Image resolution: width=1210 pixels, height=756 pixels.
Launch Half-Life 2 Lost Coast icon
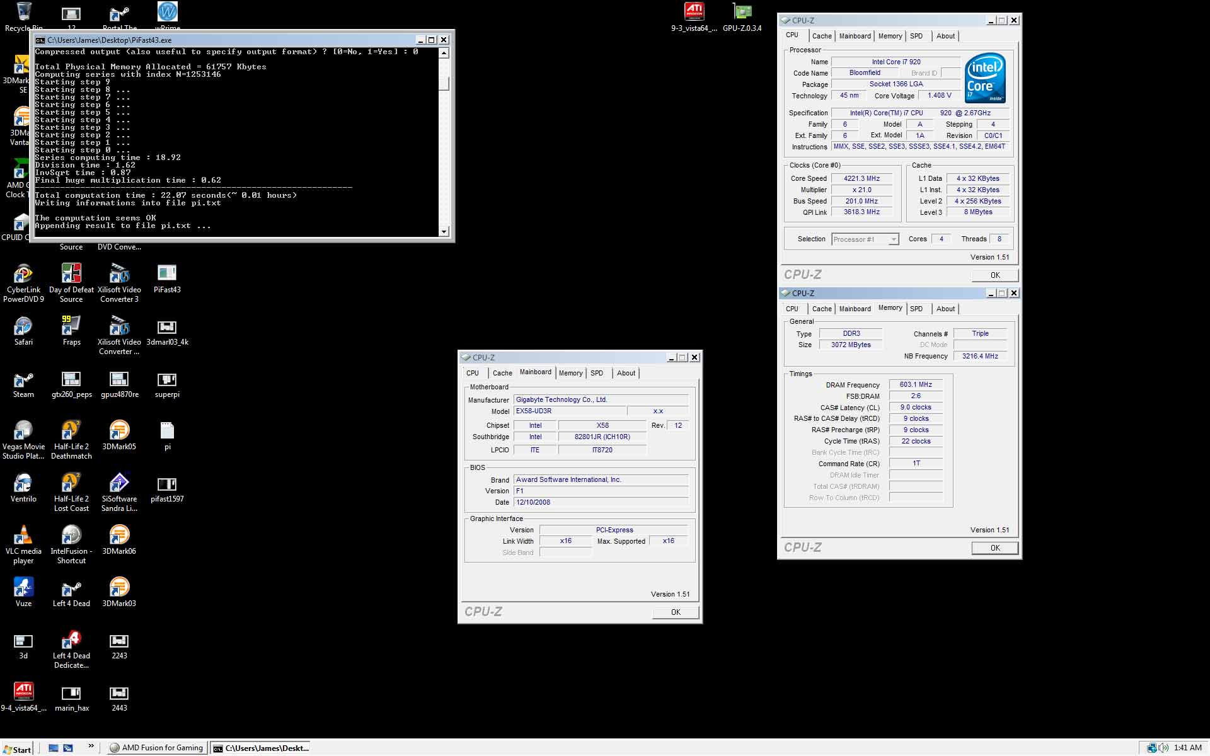coord(71,483)
